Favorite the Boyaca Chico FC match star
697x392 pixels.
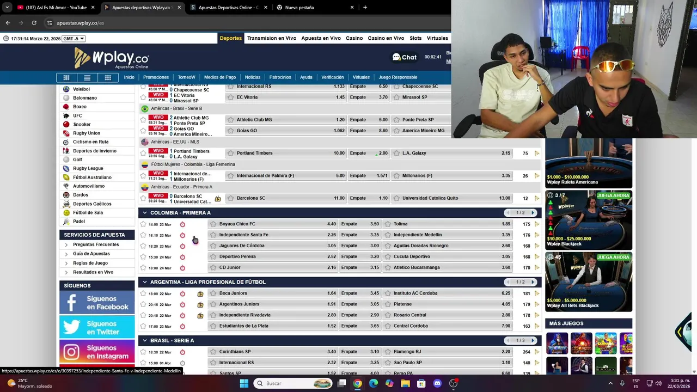pyautogui.click(x=143, y=224)
